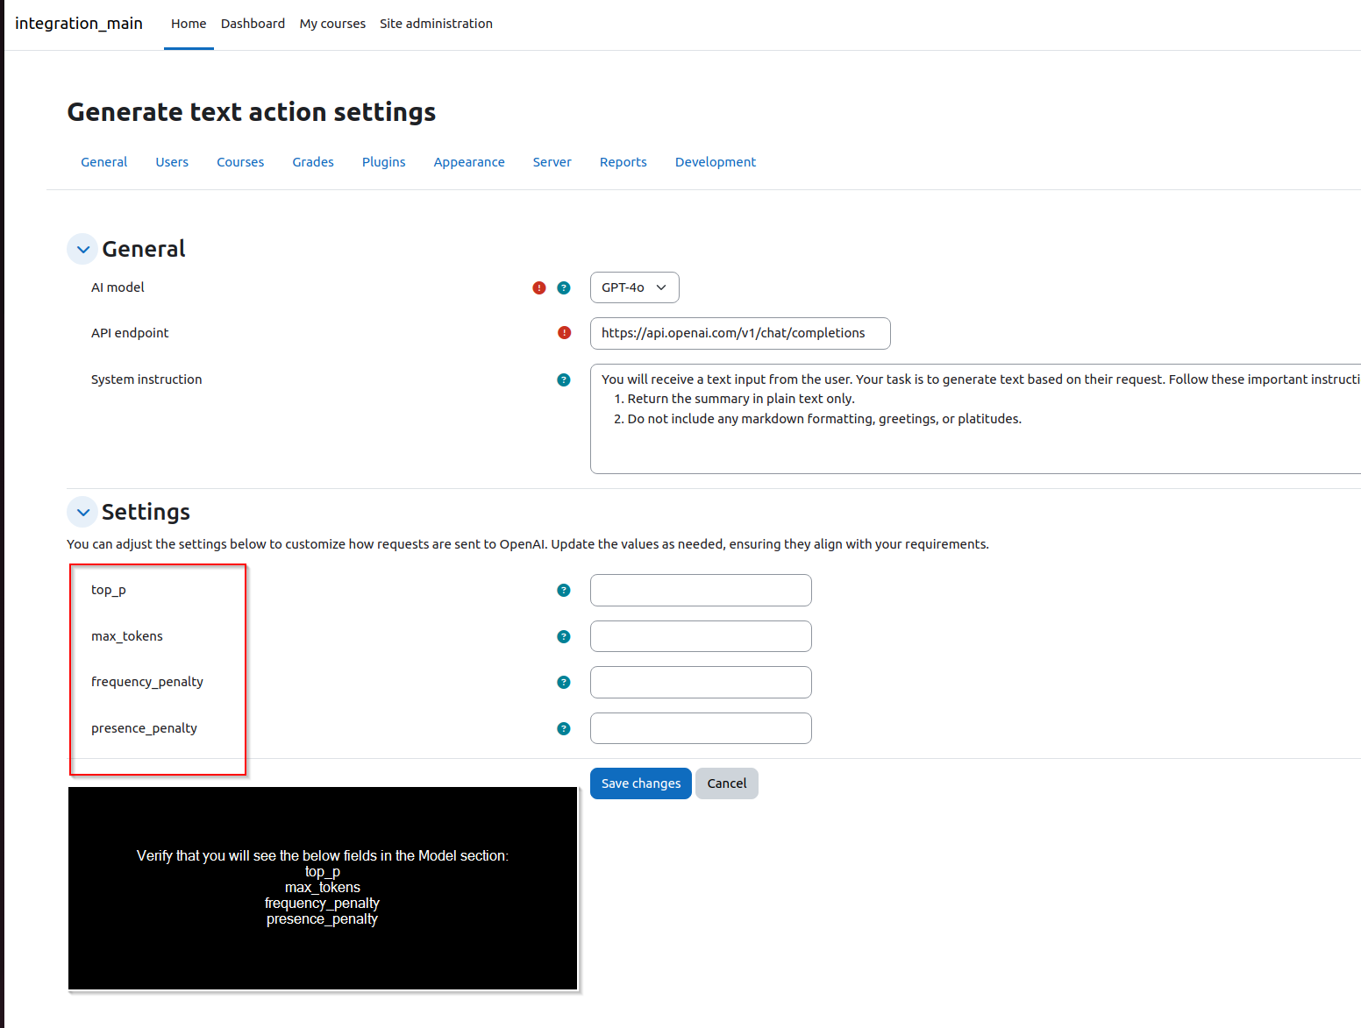Focus the System instruction text area

(975, 419)
